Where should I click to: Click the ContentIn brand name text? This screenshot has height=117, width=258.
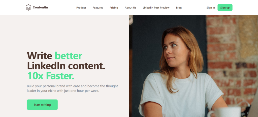coord(40,7)
